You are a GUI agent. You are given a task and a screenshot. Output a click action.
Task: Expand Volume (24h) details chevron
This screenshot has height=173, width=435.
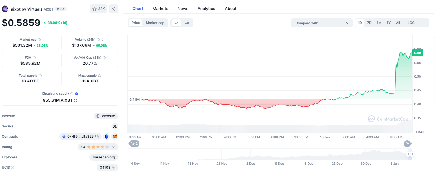[x=103, y=40]
